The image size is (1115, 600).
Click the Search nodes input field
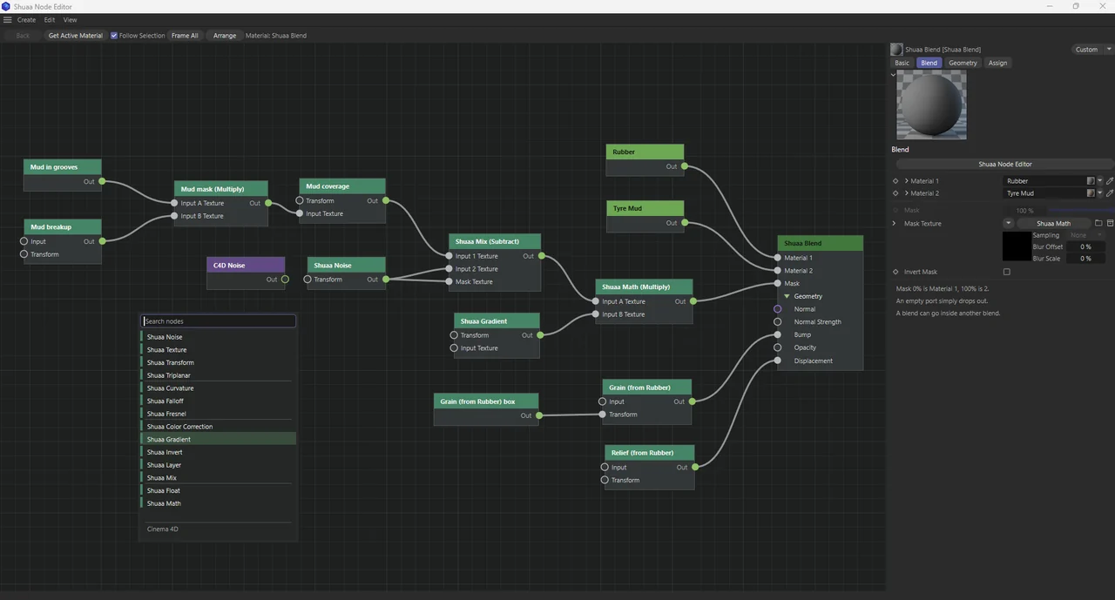coord(219,321)
